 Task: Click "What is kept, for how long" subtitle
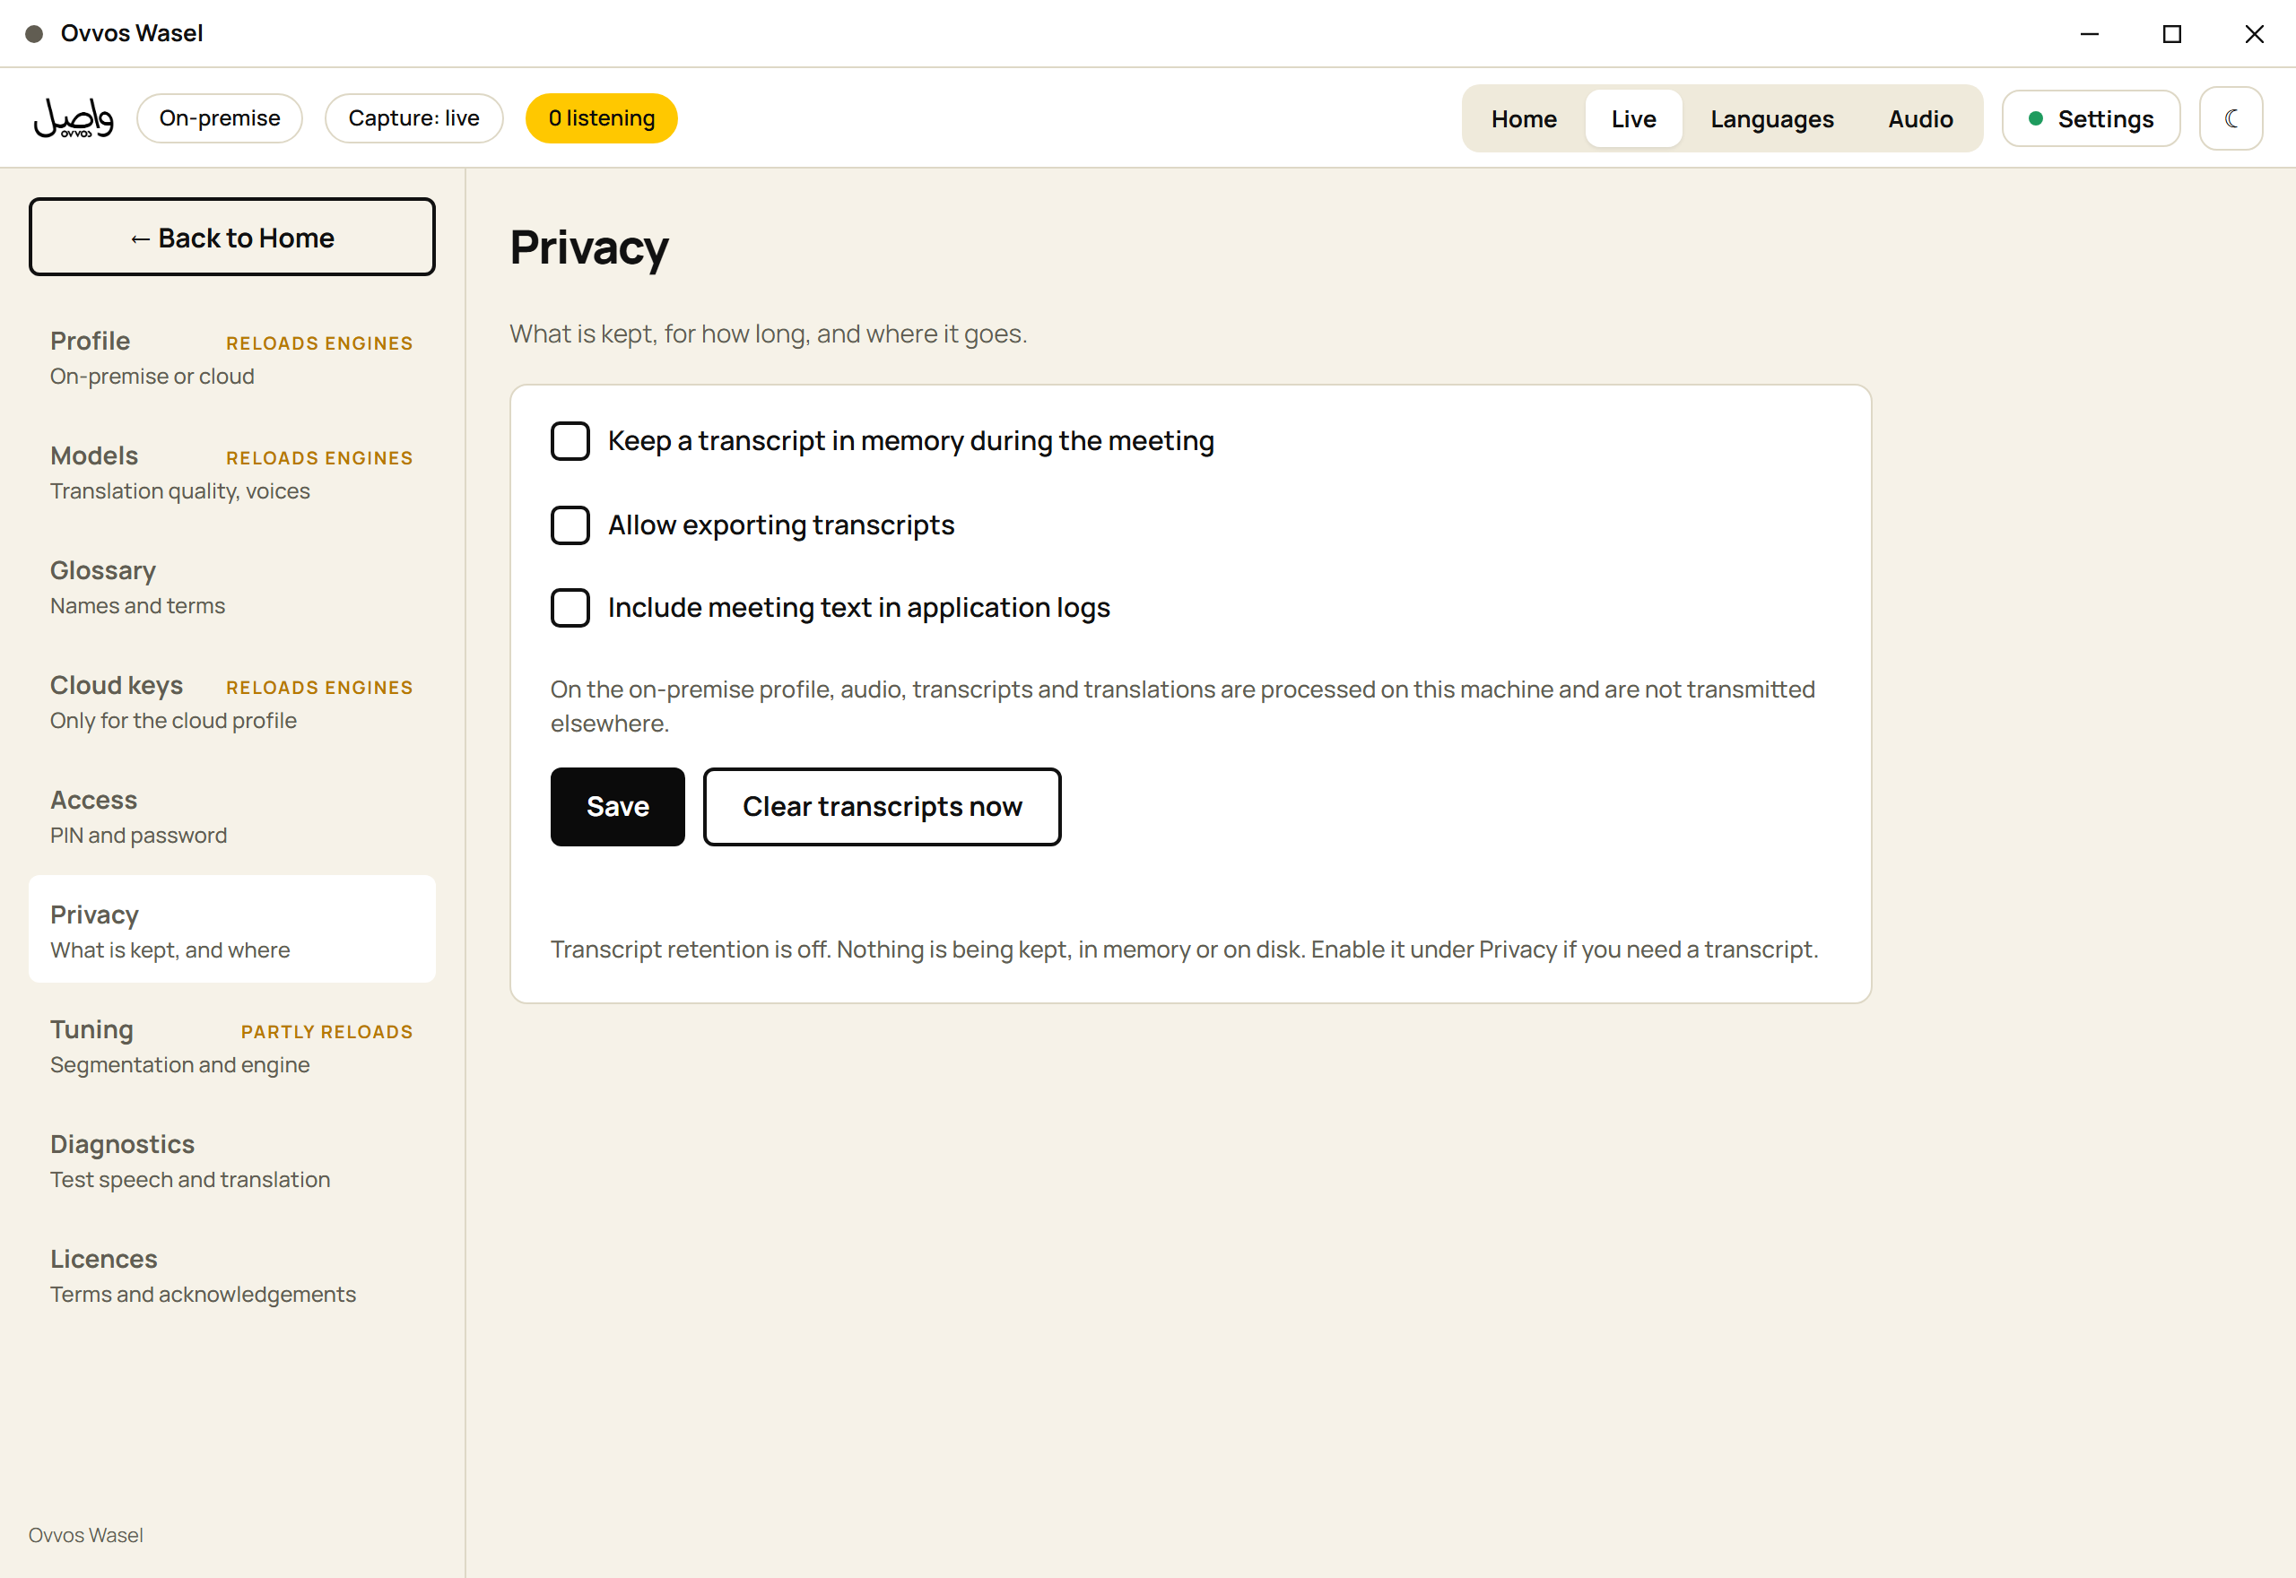tap(769, 334)
